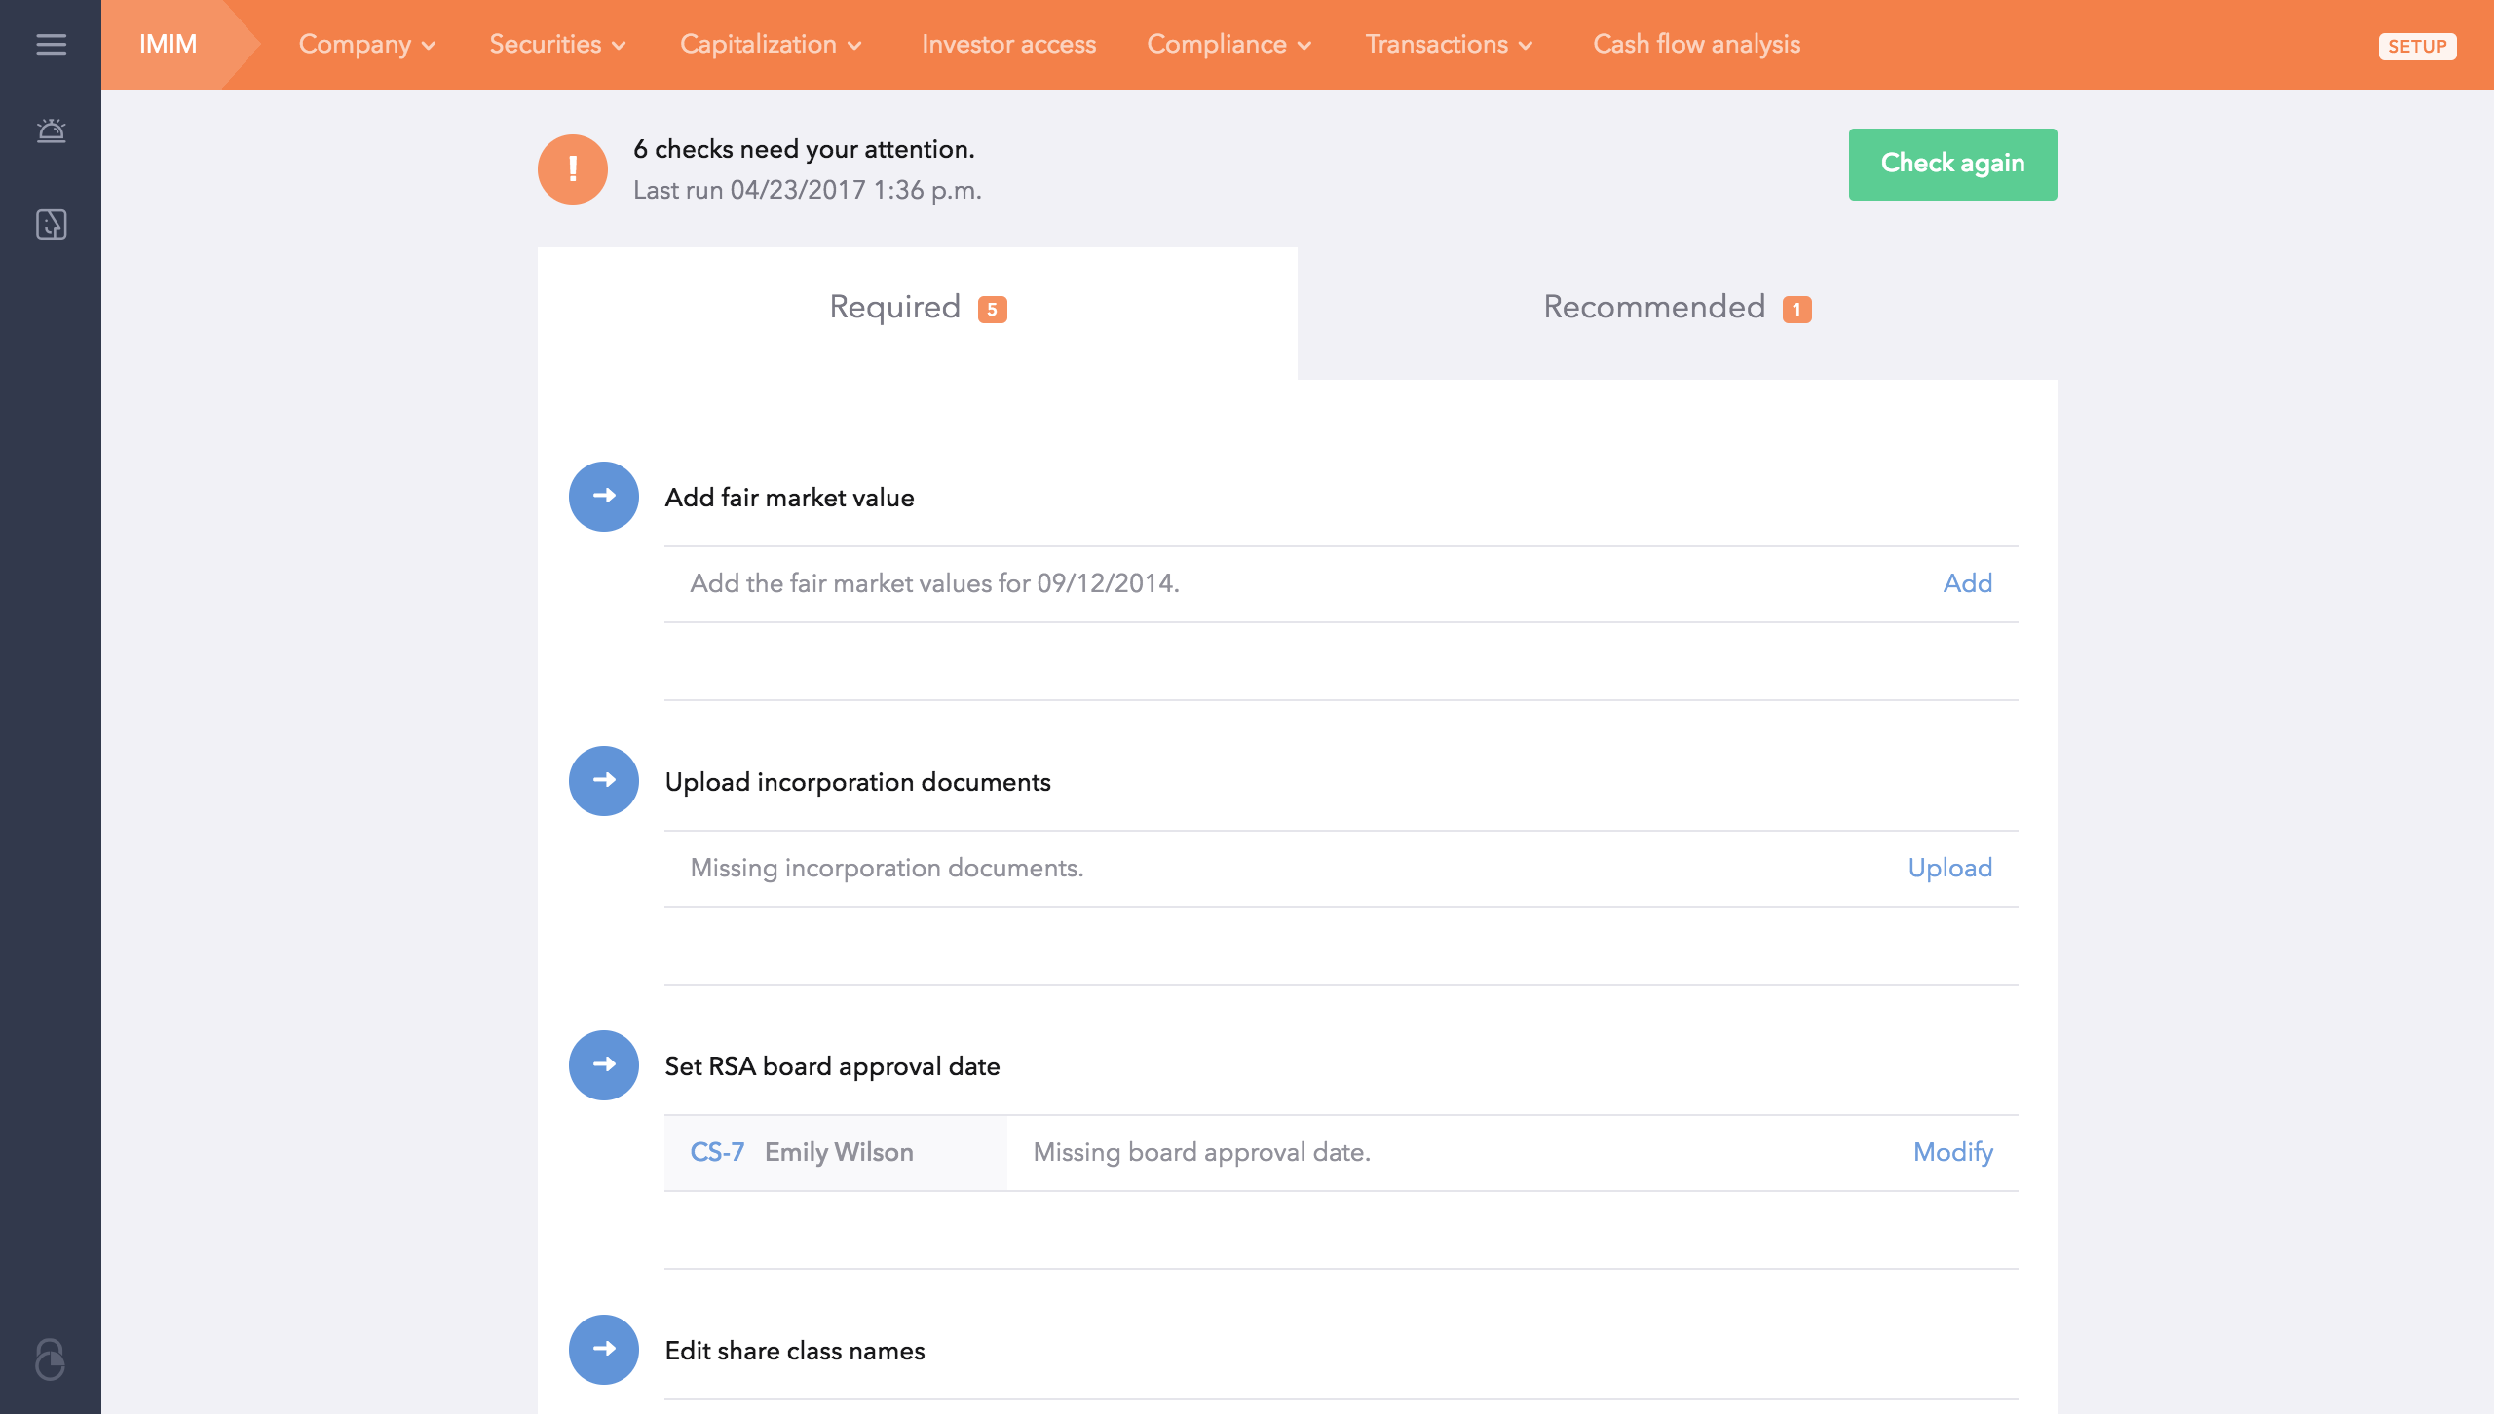Open the Compliance dropdown
Image resolution: width=2494 pixels, height=1414 pixels.
click(x=1228, y=45)
